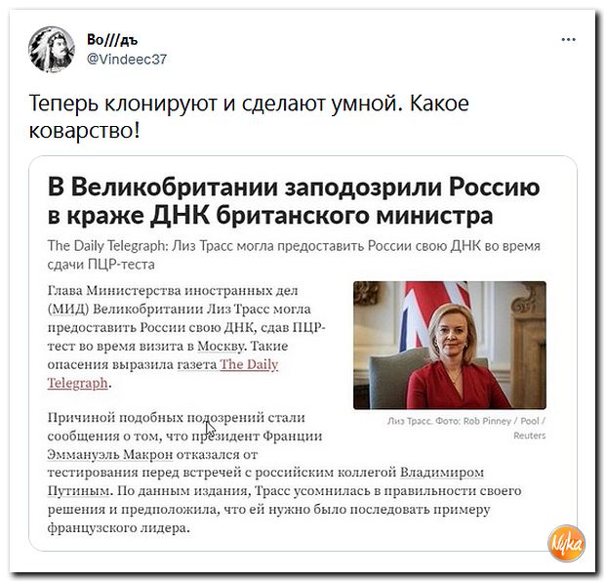Image resolution: width=606 pixels, height=583 pixels.
Task: Click the Telegraph continuation link on second line
Action: 78,383
